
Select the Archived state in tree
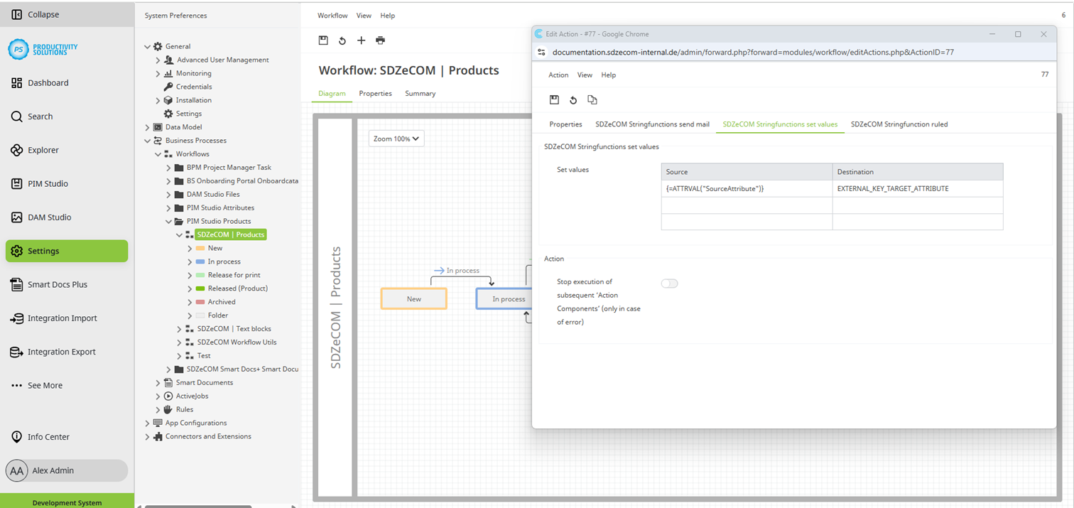(221, 302)
